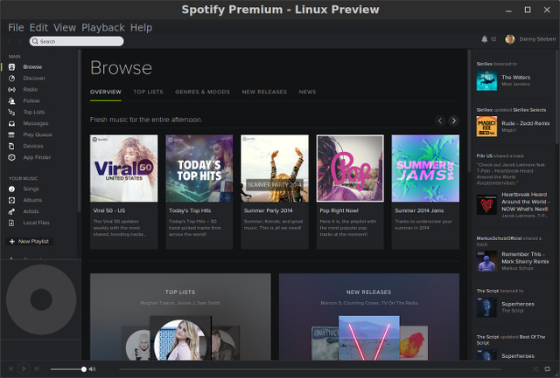Show previous fresh music playlists
The height and width of the screenshot is (378, 560).
[x=440, y=120]
